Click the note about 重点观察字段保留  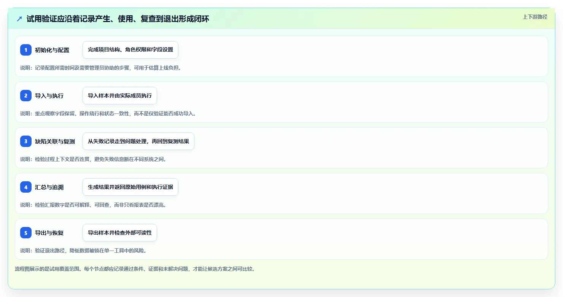click(x=108, y=113)
